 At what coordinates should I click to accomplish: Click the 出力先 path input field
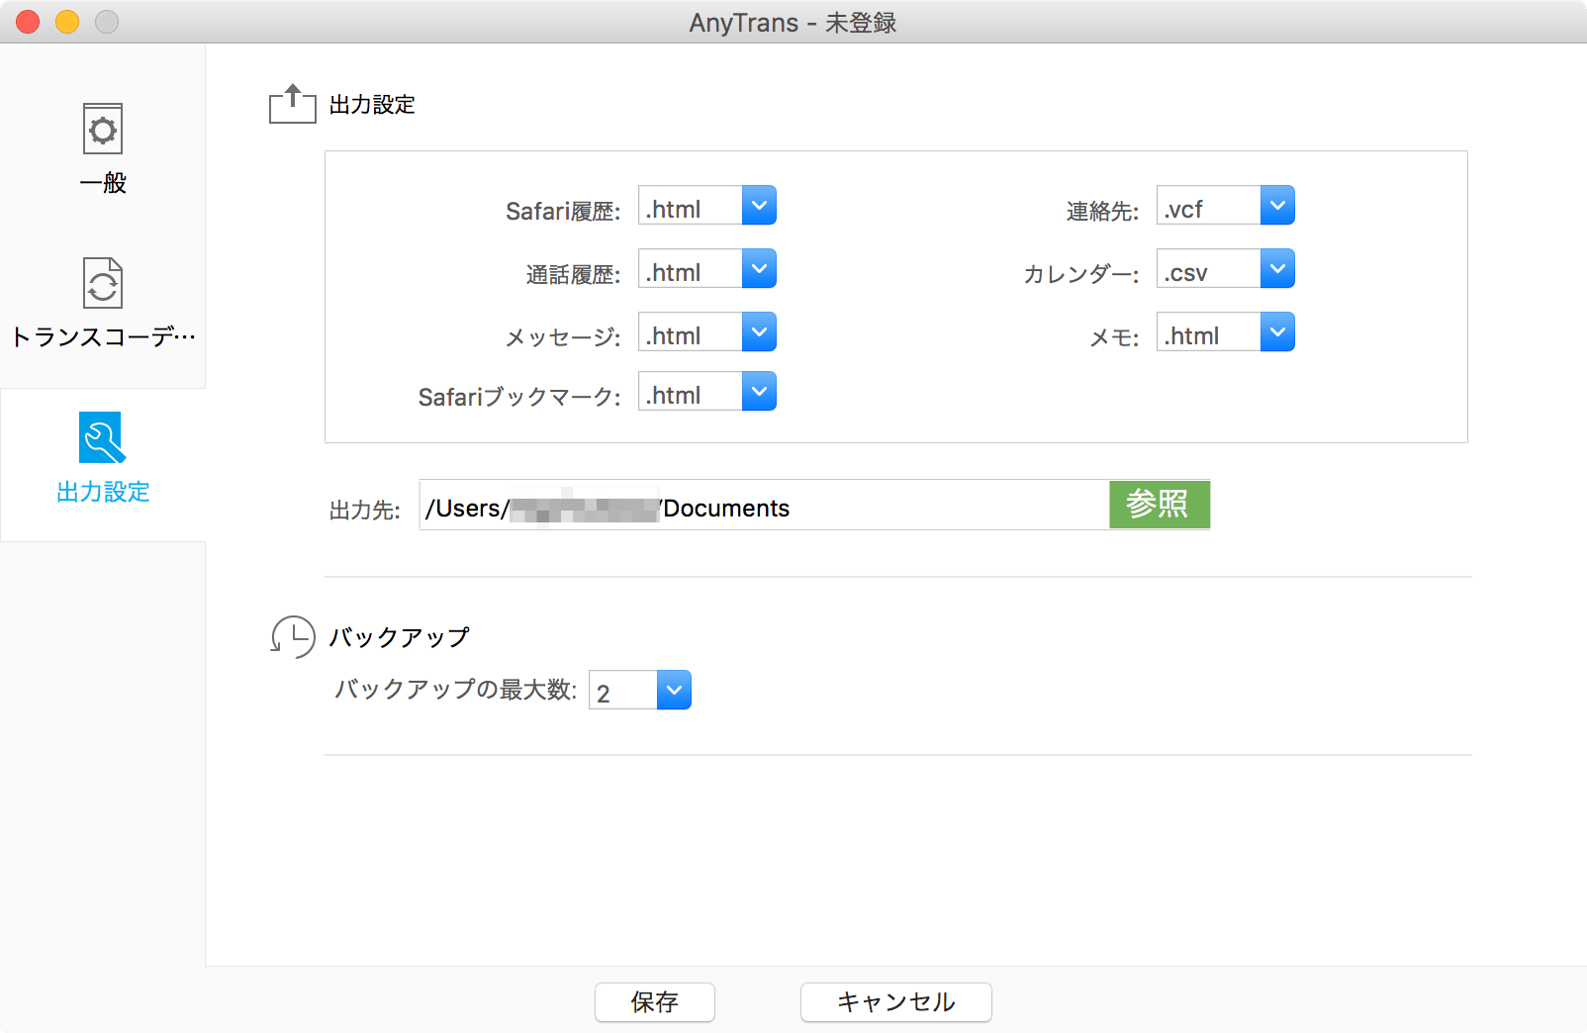(x=764, y=505)
